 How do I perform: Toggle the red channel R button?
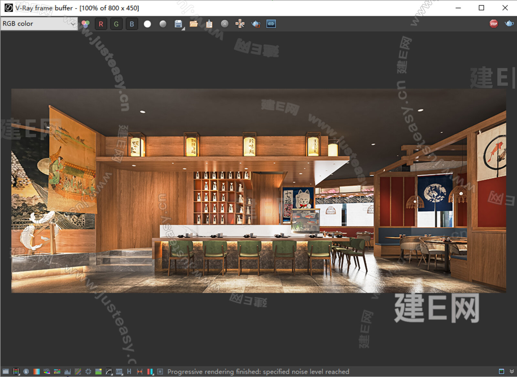point(101,24)
